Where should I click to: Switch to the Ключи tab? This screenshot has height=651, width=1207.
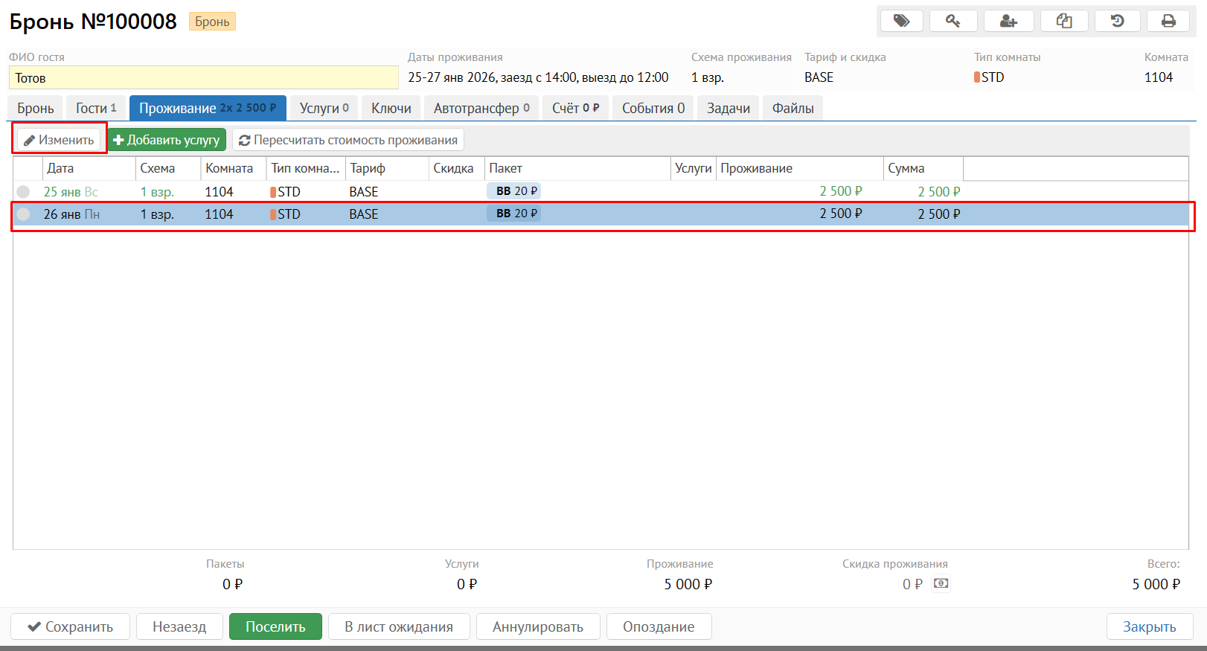[391, 108]
